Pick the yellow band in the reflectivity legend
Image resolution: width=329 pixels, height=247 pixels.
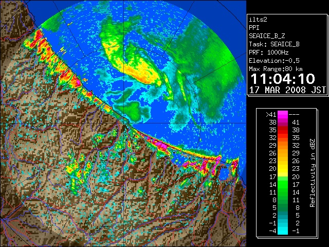[283, 169]
